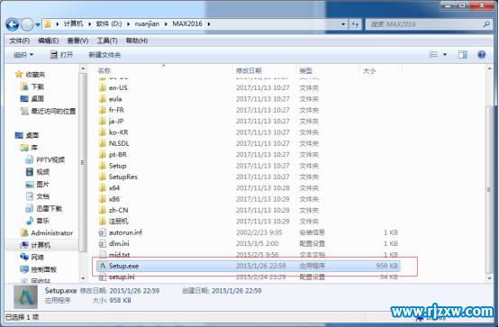The width and height of the screenshot is (499, 327).
Task: Open the 图片 library
Action: (38, 184)
